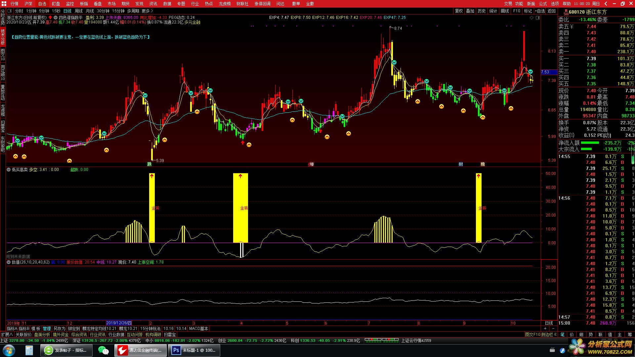
Task: Open the main grid menu icon
Action: 4,4
